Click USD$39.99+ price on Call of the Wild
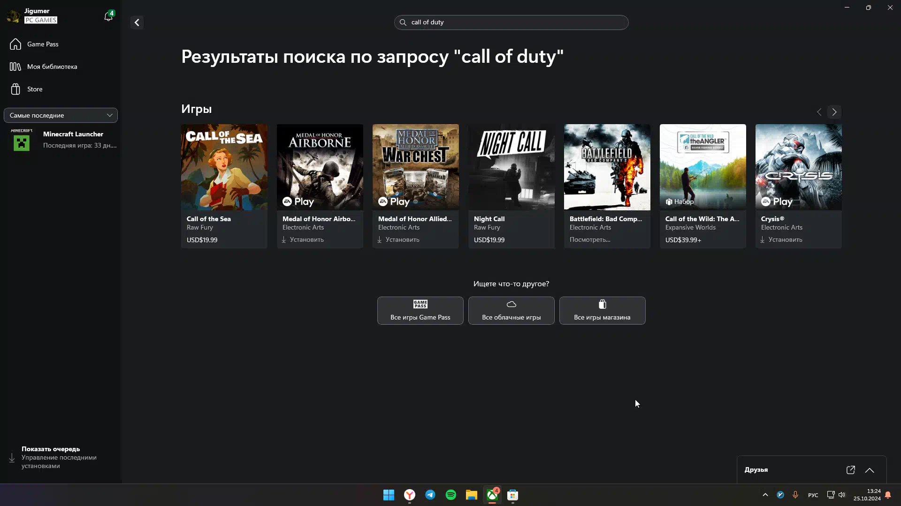This screenshot has height=506, width=901. click(x=683, y=240)
